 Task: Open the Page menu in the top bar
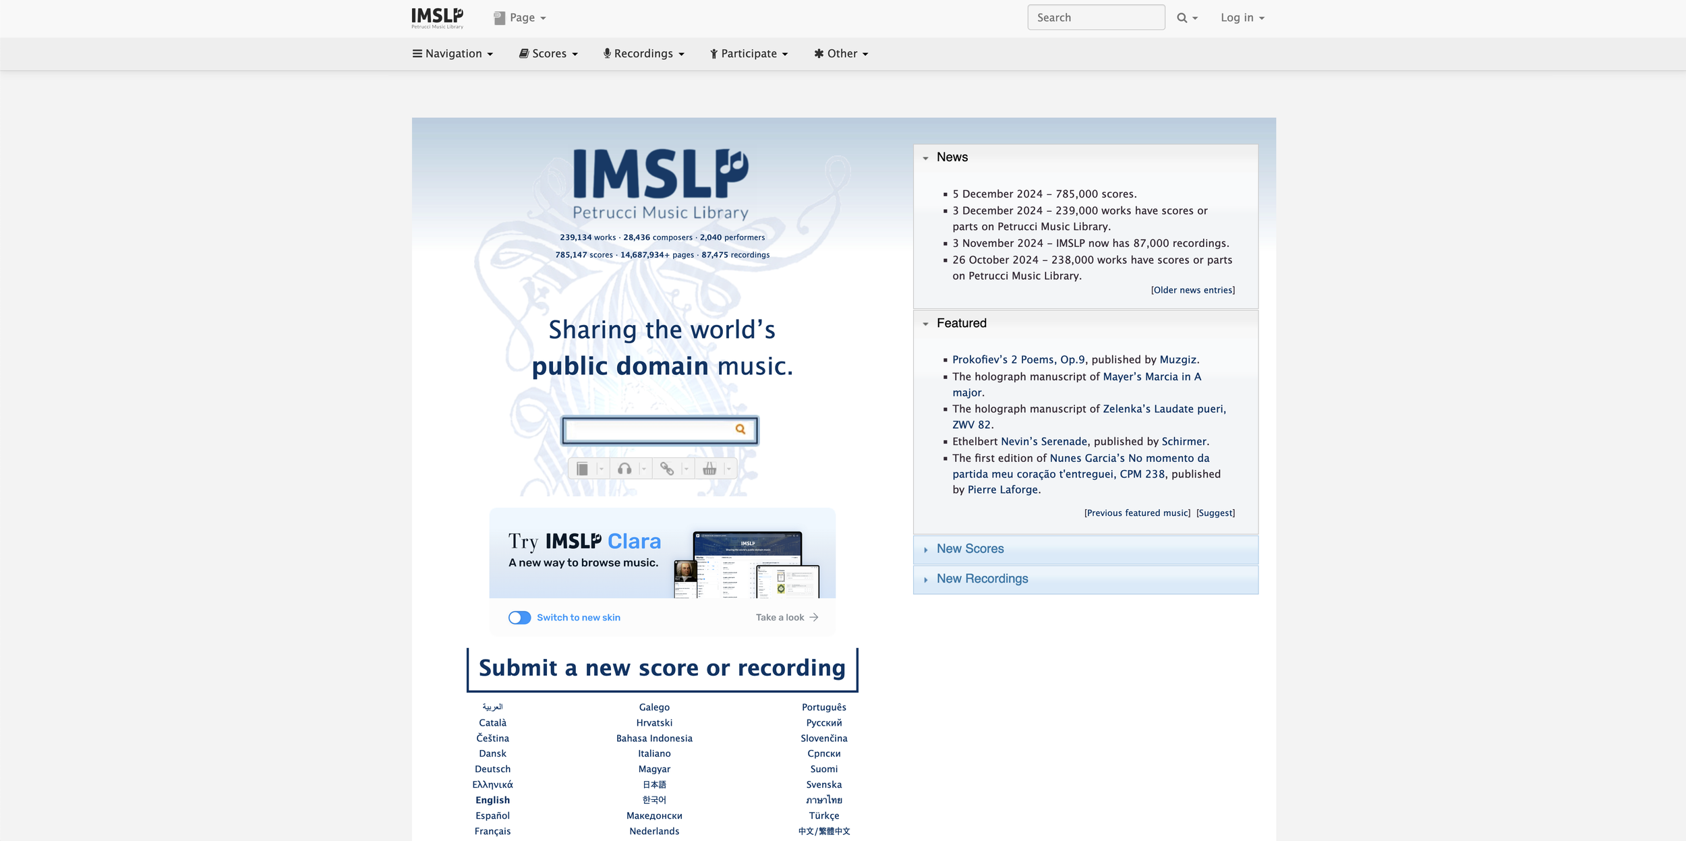pos(519,18)
